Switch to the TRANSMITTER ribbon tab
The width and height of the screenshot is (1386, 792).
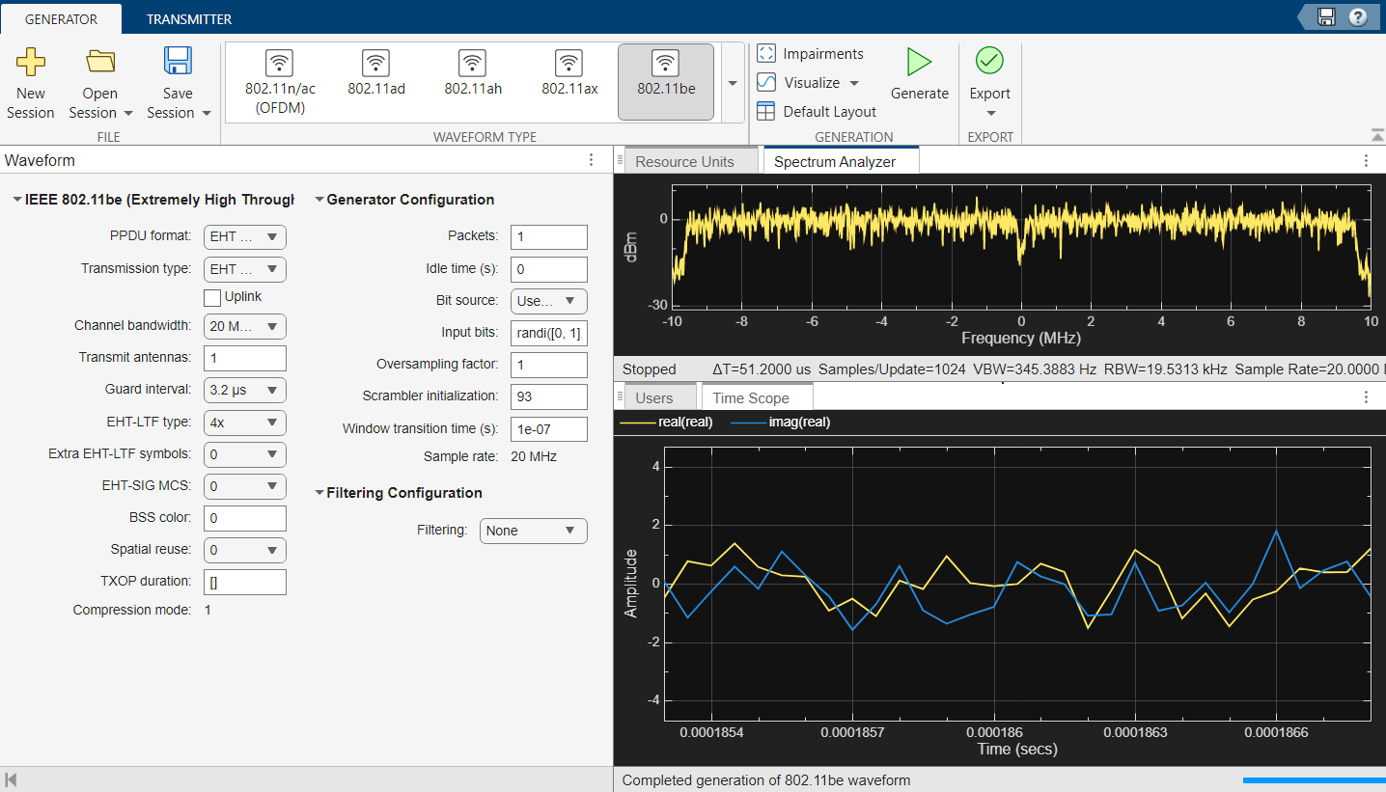[x=189, y=19]
